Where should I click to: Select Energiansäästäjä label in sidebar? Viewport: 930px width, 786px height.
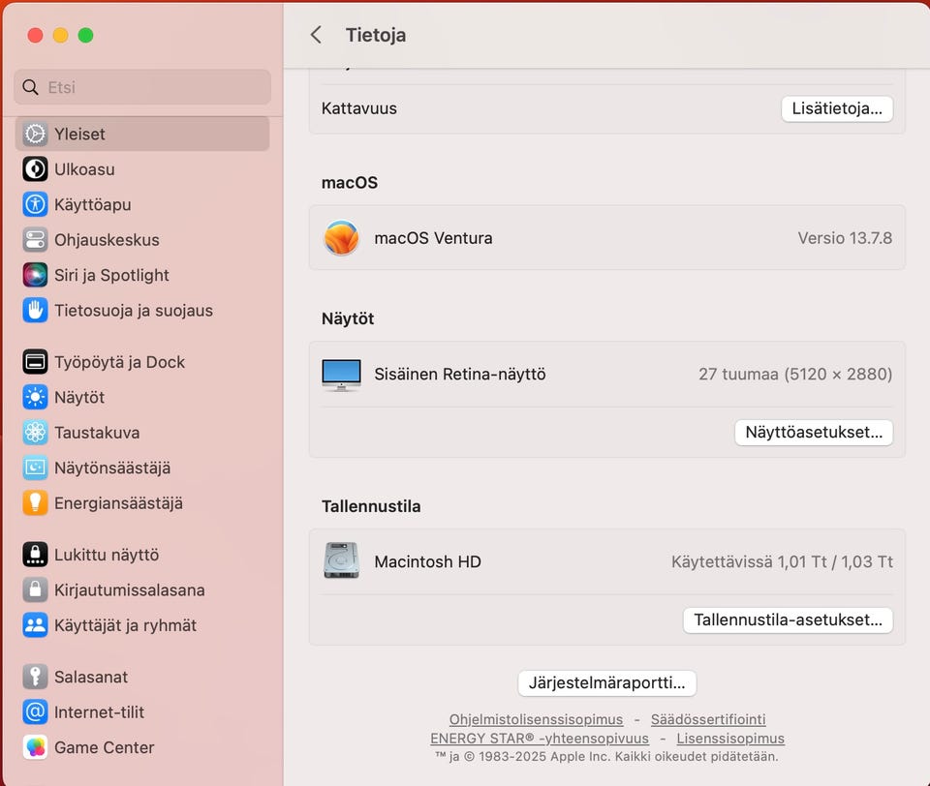[x=118, y=503]
